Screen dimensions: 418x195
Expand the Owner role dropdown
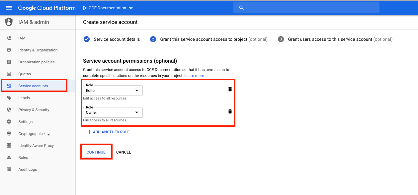tap(113, 112)
